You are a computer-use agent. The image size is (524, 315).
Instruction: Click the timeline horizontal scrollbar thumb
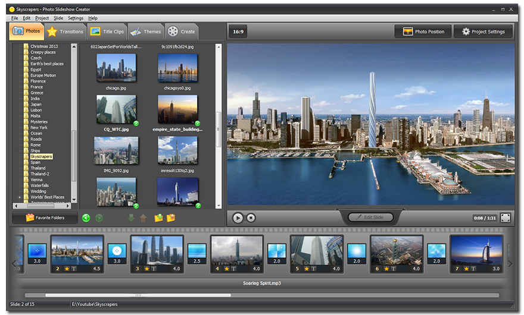coord(138,295)
